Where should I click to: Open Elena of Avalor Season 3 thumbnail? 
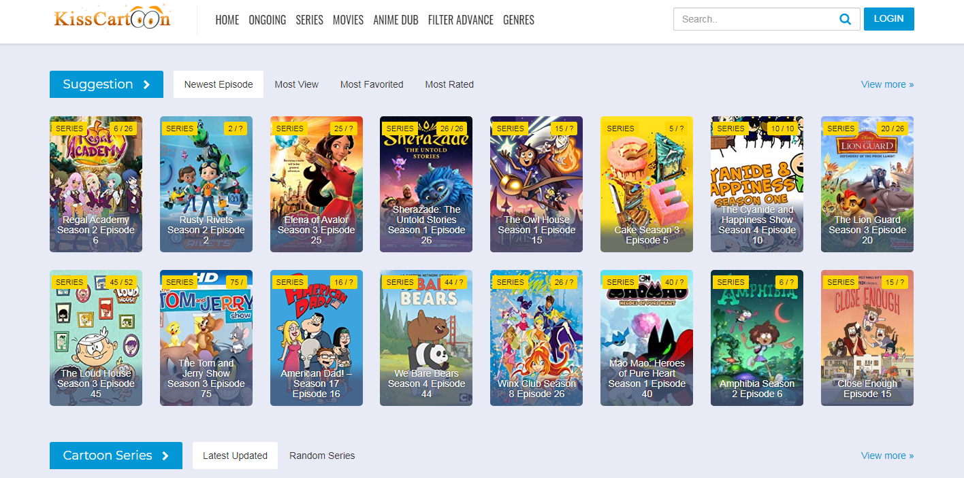[317, 184]
